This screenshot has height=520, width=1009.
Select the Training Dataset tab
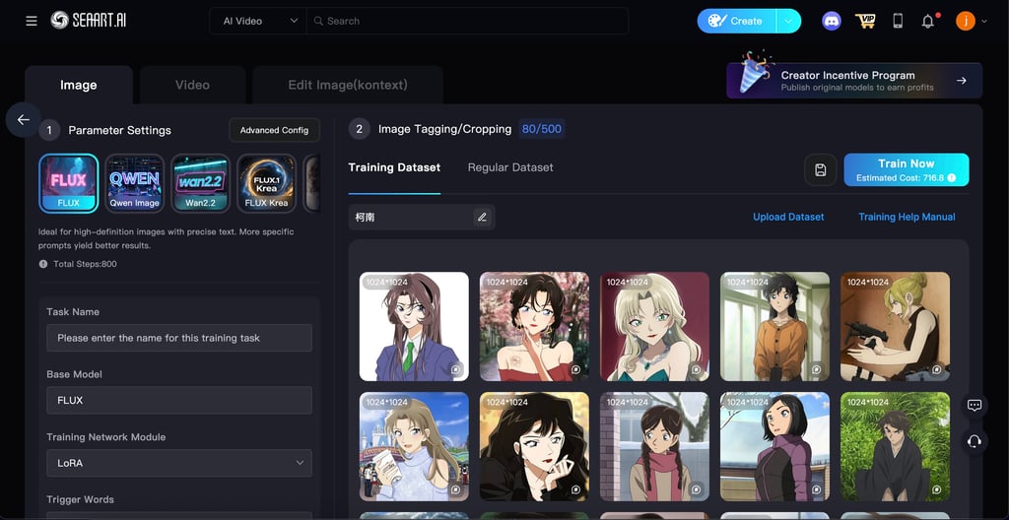click(x=394, y=167)
